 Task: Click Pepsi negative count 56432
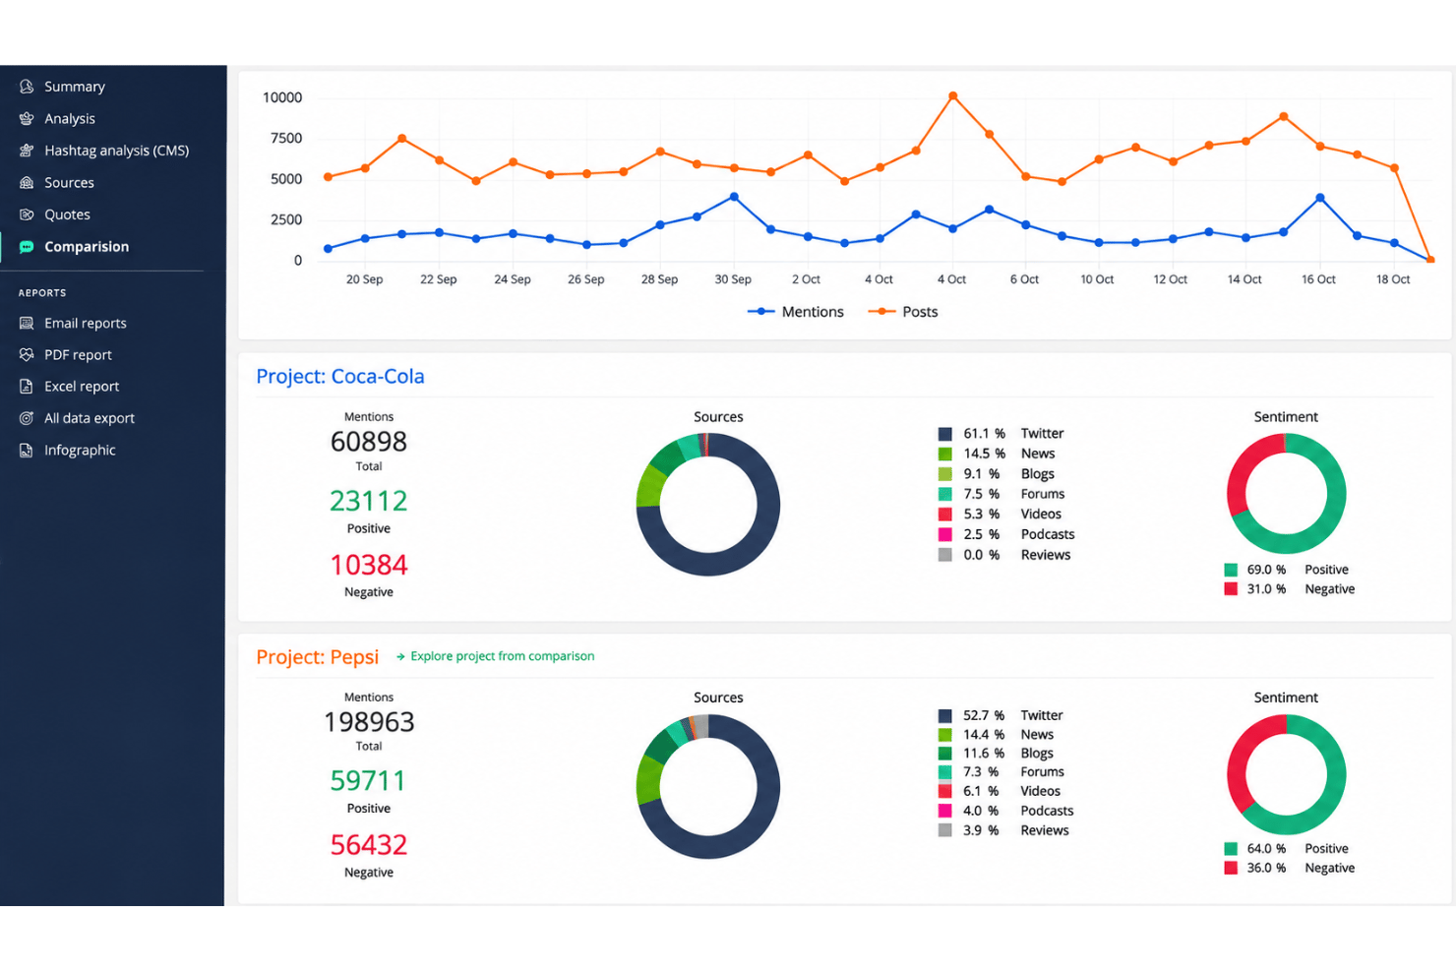tap(369, 845)
